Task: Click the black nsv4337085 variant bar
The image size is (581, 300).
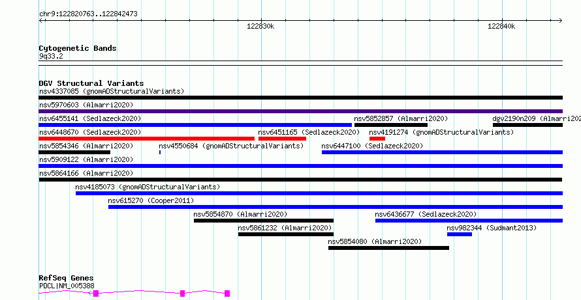Action: [300, 98]
